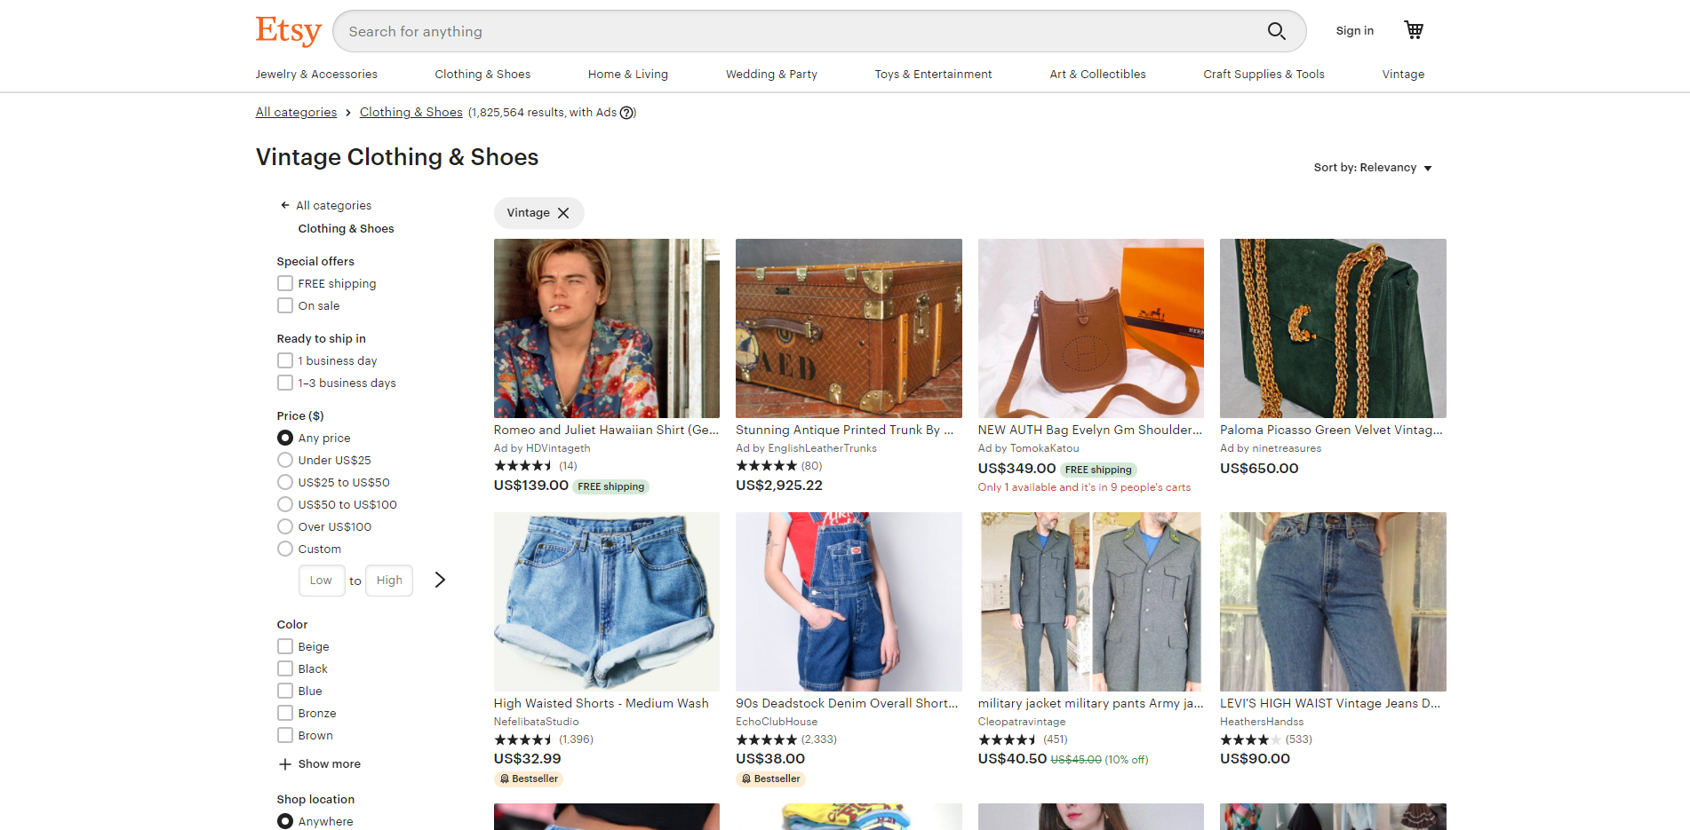Open NEW AUTH Bag Evelyn listing title
1690x830 pixels.
pyautogui.click(x=1090, y=430)
